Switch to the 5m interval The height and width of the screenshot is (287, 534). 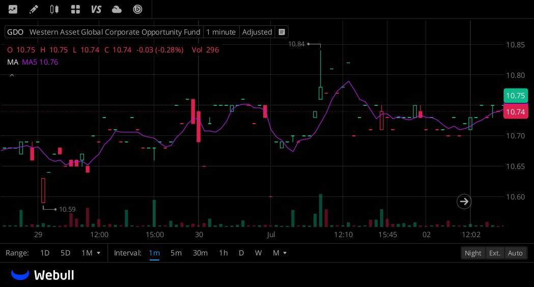coord(176,253)
